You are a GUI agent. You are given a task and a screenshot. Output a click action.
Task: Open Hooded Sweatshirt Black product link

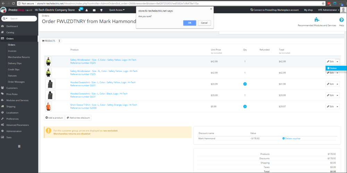(99, 93)
